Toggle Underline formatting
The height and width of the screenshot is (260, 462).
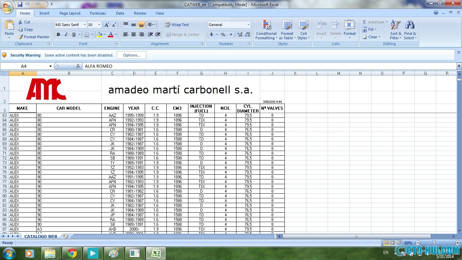click(x=74, y=35)
